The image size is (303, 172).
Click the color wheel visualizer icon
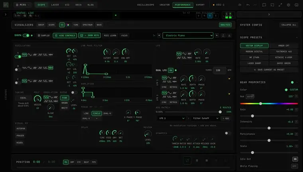(68, 25)
